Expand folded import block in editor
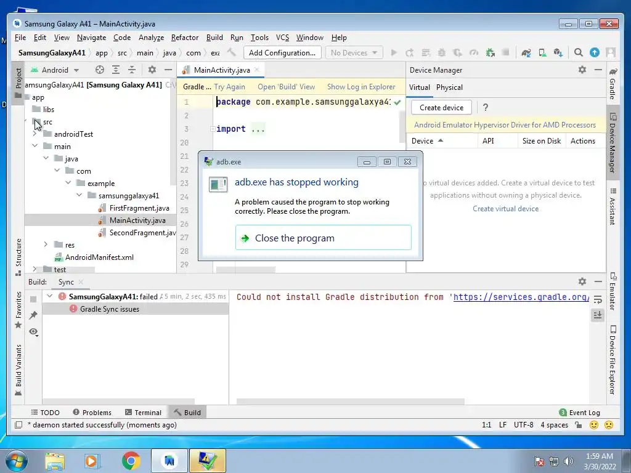The height and width of the screenshot is (473, 631). [x=213, y=129]
